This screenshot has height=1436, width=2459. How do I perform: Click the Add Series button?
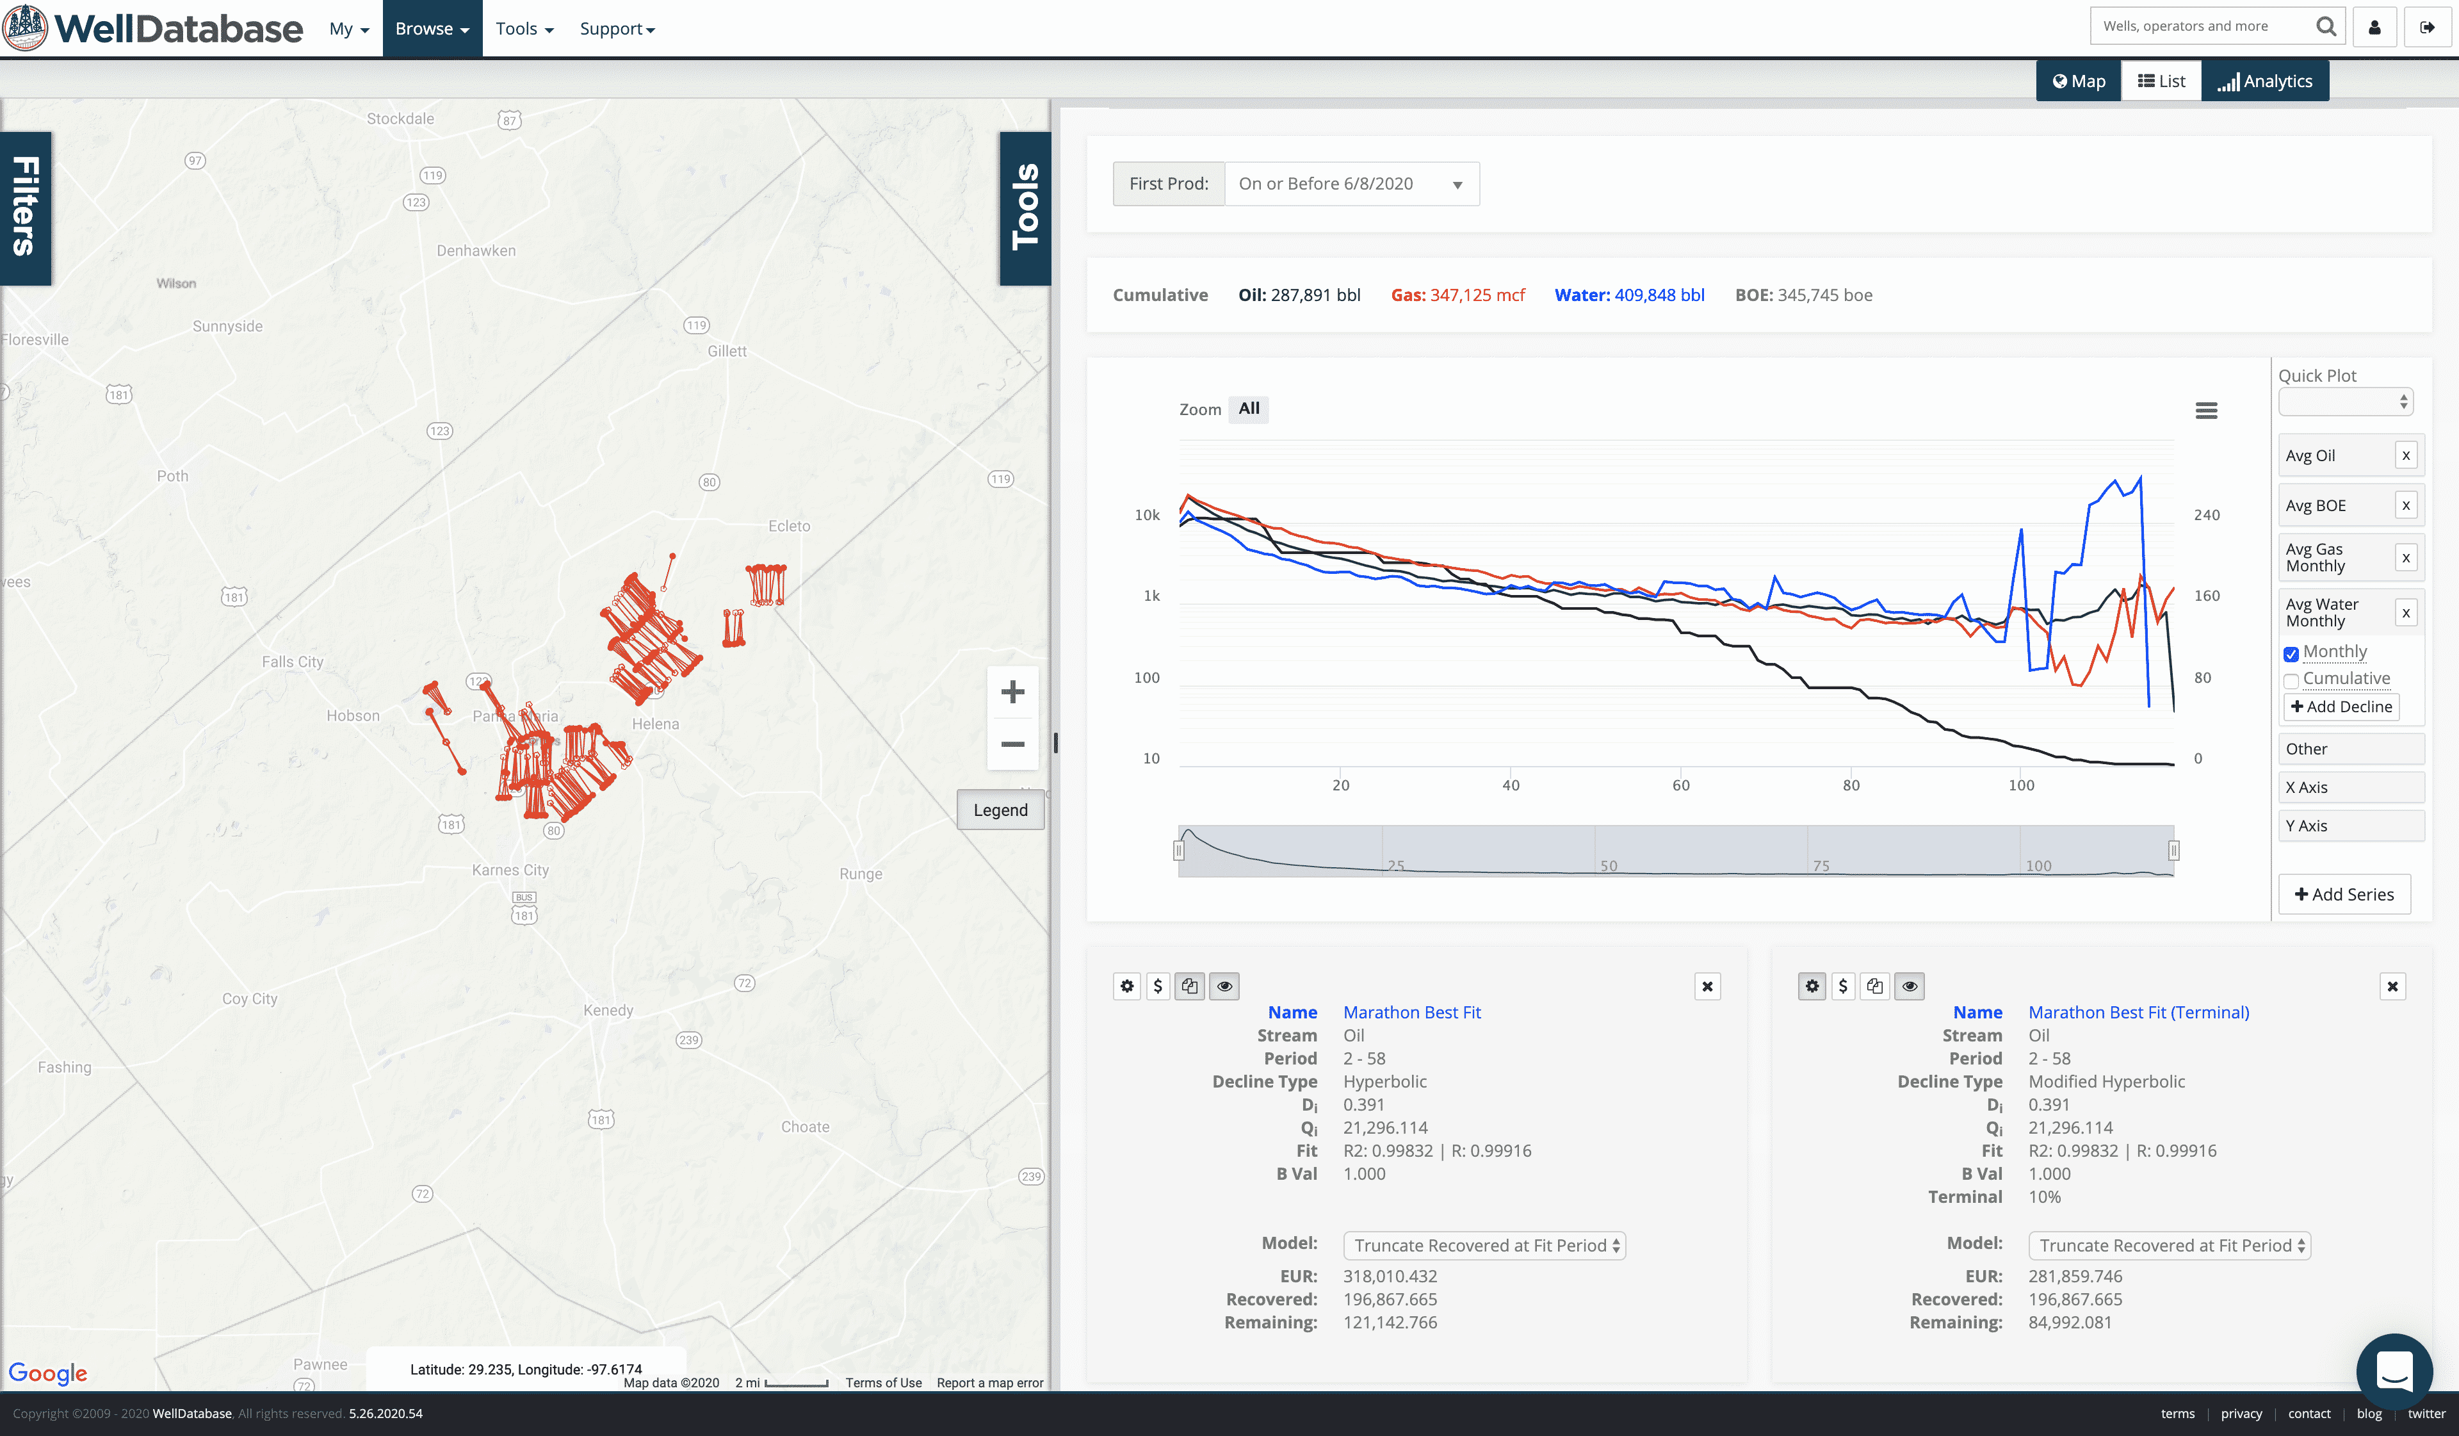[x=2344, y=894]
